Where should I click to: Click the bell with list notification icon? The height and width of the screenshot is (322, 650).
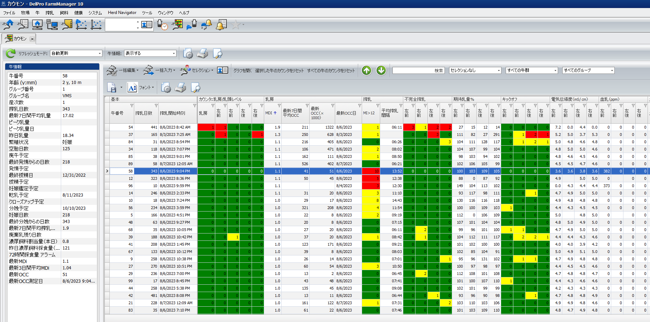coord(221,25)
